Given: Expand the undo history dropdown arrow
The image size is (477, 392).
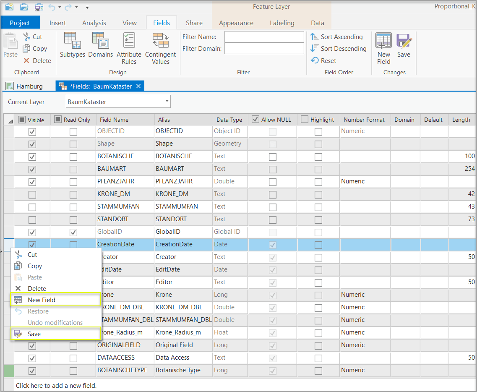Looking at the screenshot, I should point(60,7).
